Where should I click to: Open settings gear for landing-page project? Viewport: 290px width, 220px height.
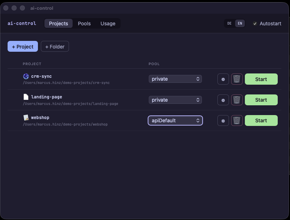[x=223, y=100]
